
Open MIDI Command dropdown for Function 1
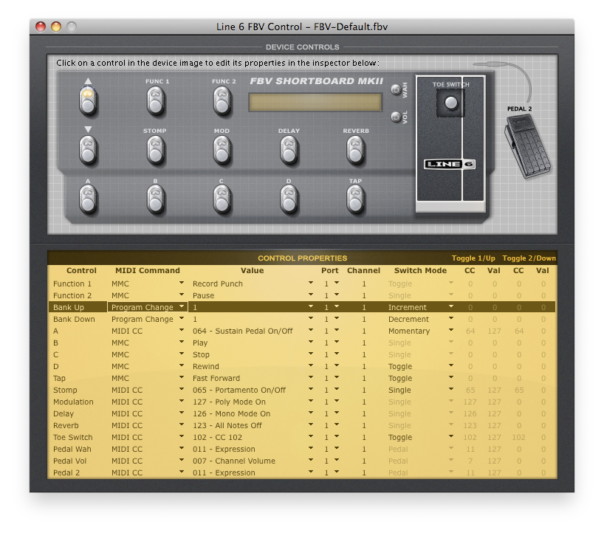click(181, 283)
